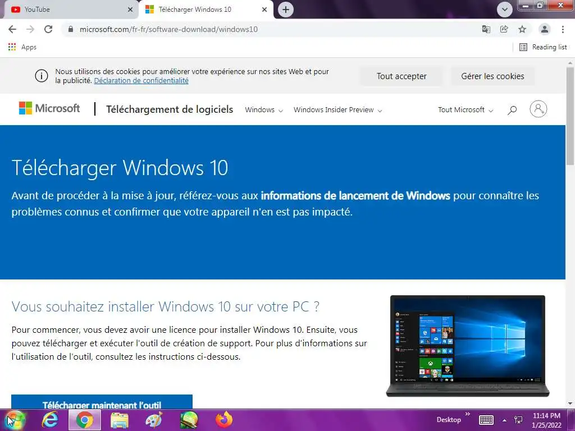Viewport: 575px width, 431px height.
Task: Switch to the YouTube tab
Action: (69, 10)
